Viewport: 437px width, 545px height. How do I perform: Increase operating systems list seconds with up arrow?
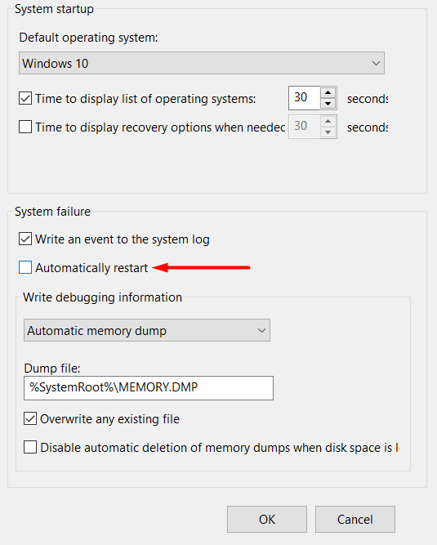pyautogui.click(x=328, y=92)
